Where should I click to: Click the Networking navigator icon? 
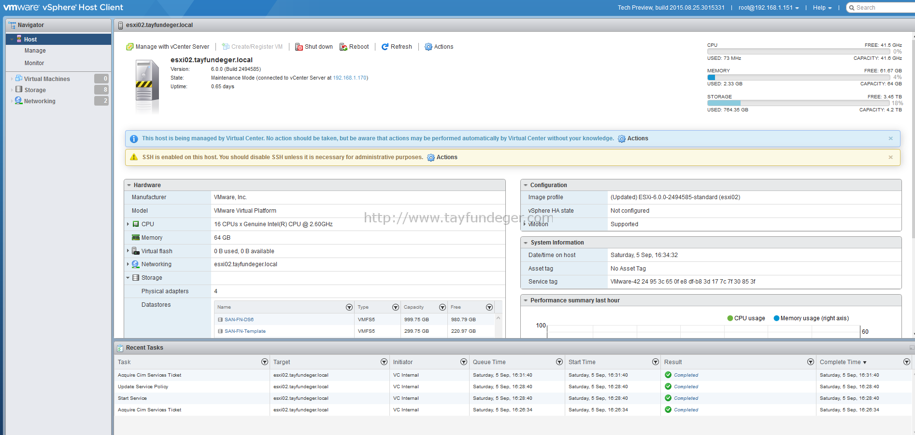tap(19, 100)
